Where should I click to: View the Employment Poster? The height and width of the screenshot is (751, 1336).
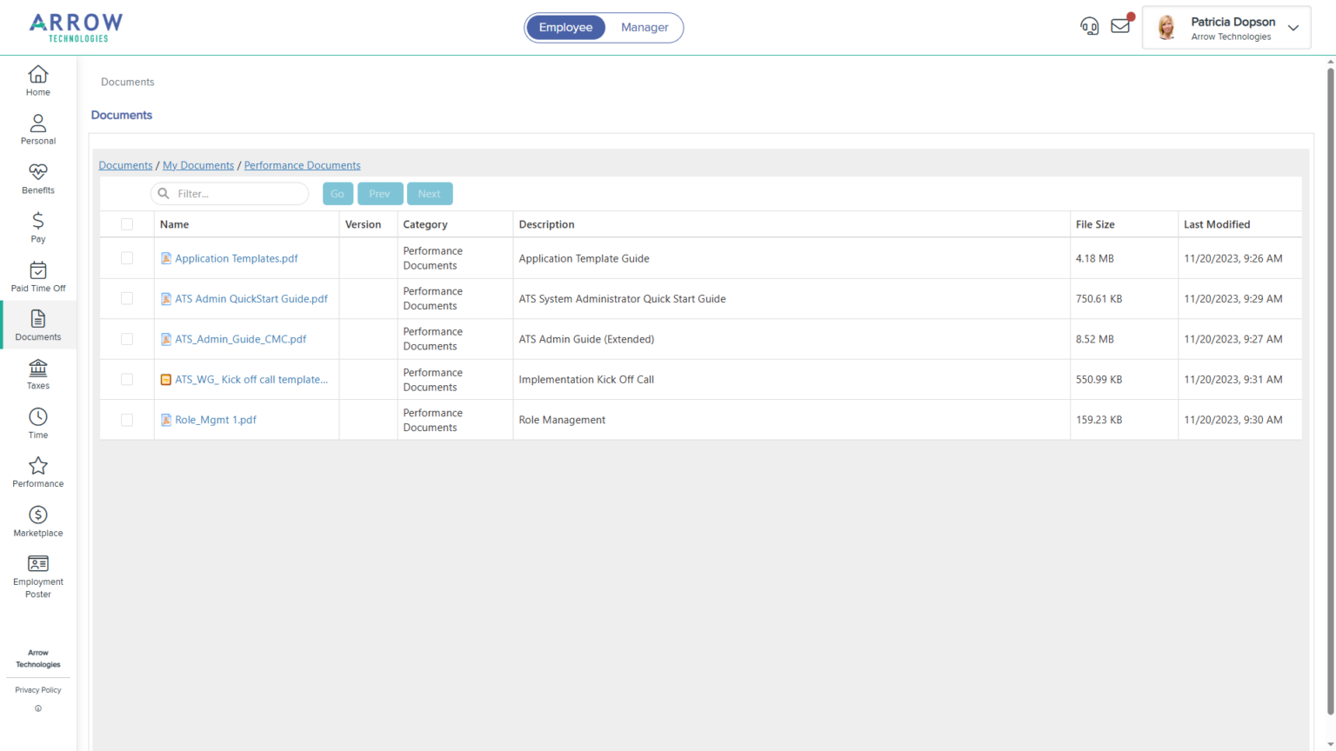point(37,575)
